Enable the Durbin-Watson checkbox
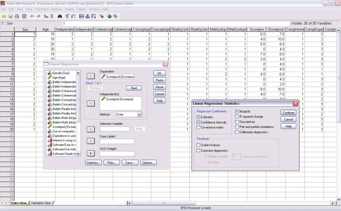 pos(198,145)
